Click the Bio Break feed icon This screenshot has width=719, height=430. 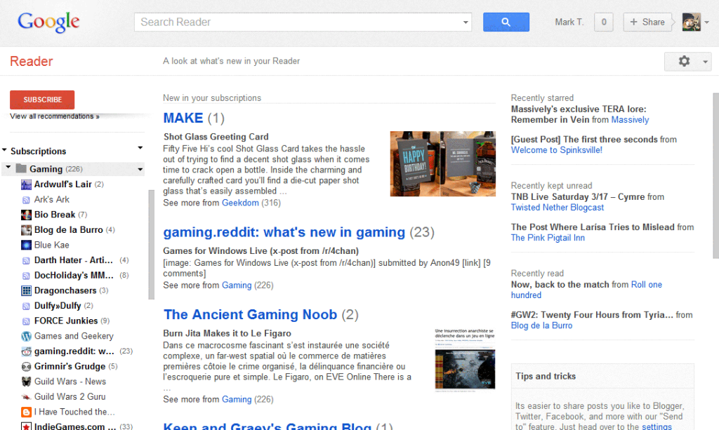coord(26,215)
